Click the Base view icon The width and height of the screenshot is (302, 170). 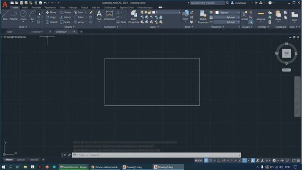coord(294,15)
